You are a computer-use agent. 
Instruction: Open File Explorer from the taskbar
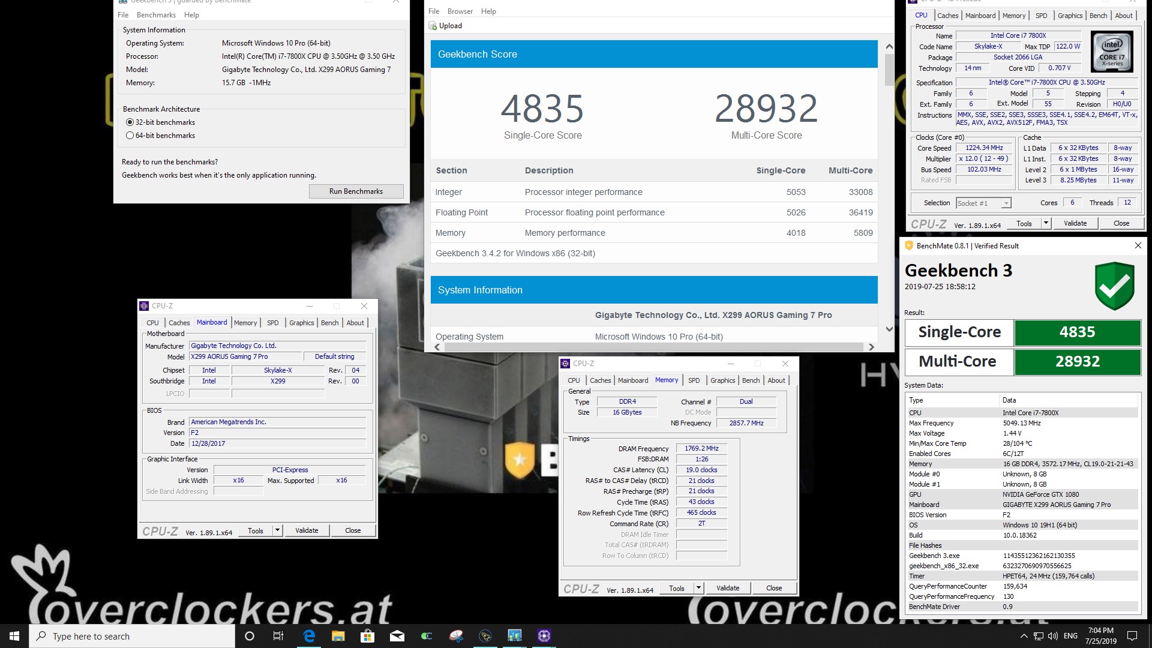(338, 636)
